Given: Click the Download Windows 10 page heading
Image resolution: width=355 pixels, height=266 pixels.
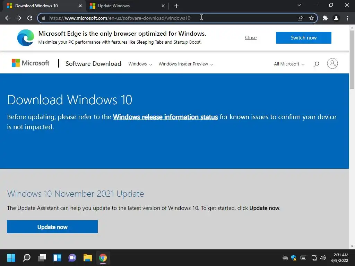Looking at the screenshot, I should [69, 100].
